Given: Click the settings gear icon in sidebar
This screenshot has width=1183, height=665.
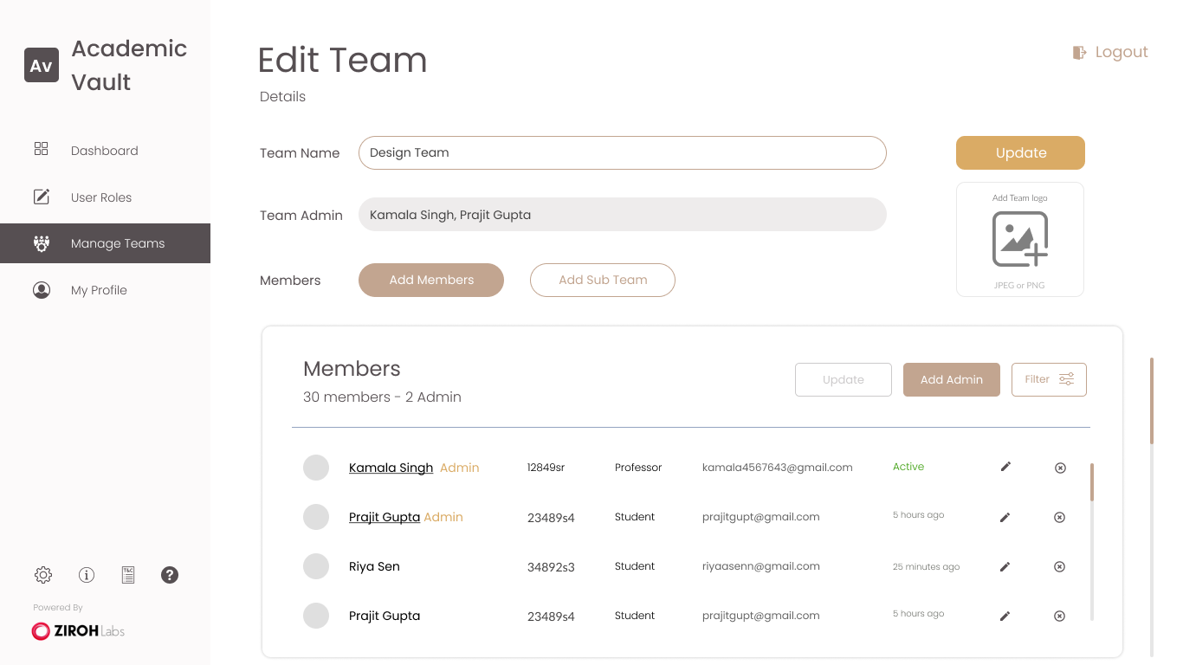Looking at the screenshot, I should coord(43,575).
